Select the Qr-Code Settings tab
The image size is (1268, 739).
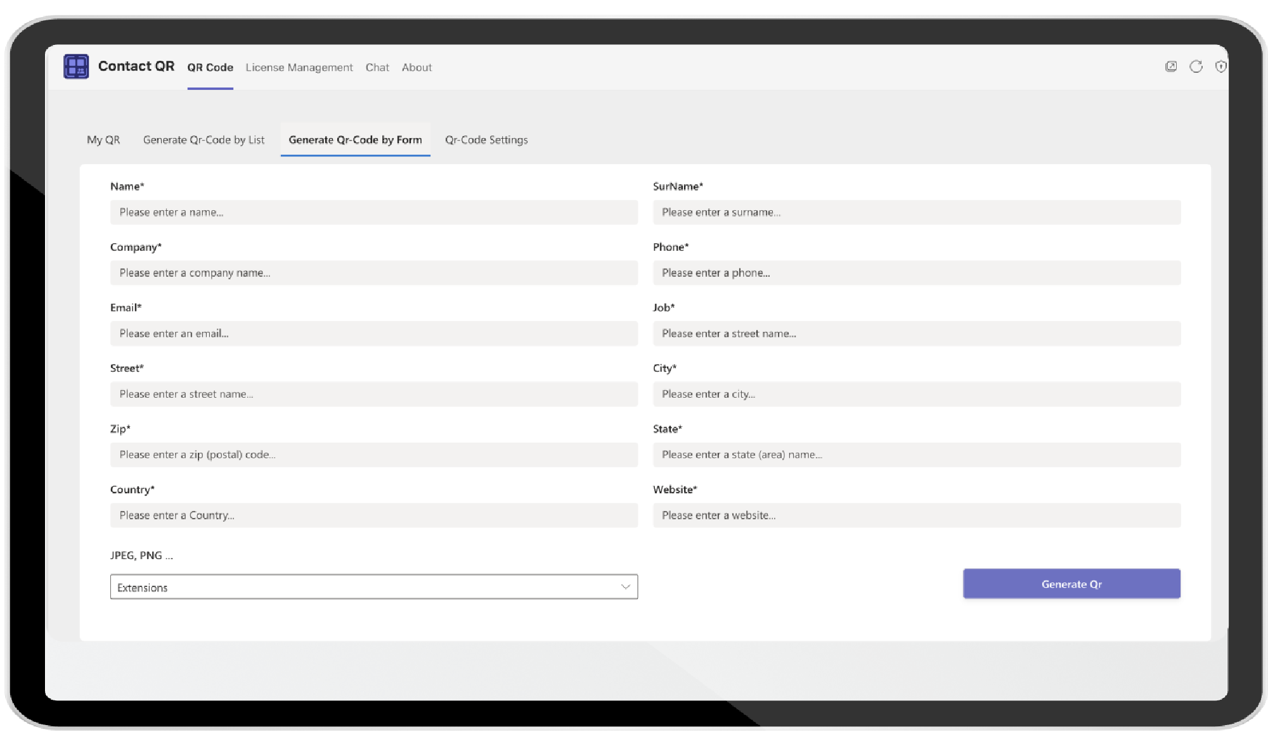pyautogui.click(x=486, y=139)
